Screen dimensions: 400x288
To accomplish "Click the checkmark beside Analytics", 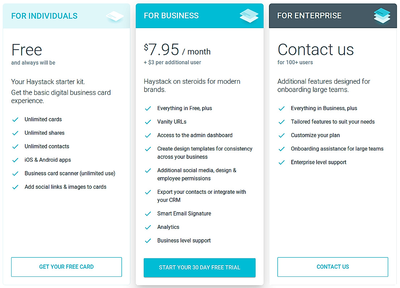I will click(148, 227).
